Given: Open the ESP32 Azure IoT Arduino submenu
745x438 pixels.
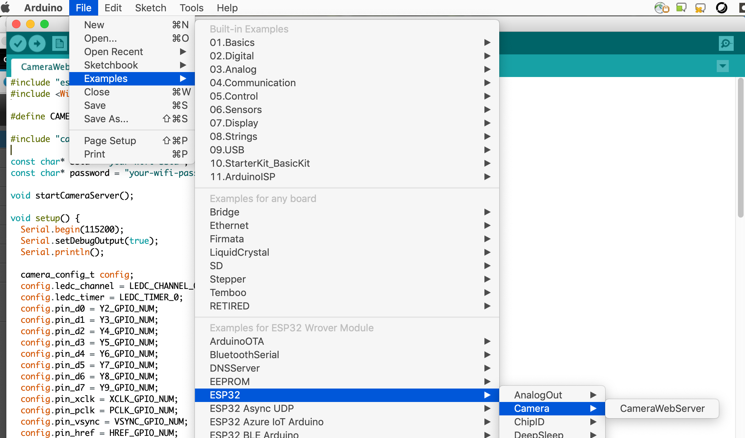Looking at the screenshot, I should [x=347, y=422].
